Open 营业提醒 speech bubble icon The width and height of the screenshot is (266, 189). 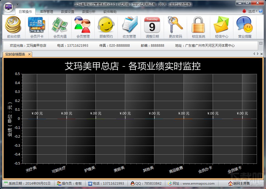(245, 24)
